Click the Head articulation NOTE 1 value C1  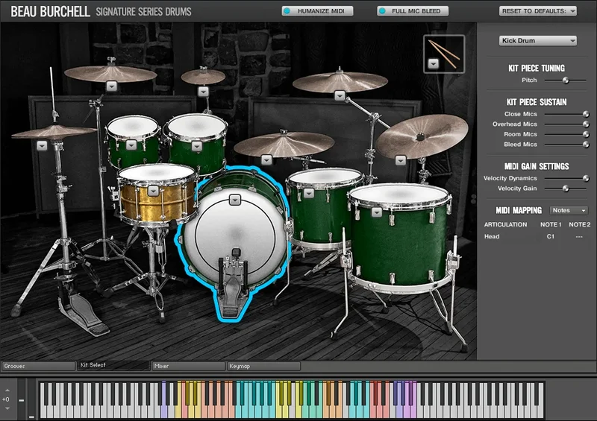pos(551,236)
